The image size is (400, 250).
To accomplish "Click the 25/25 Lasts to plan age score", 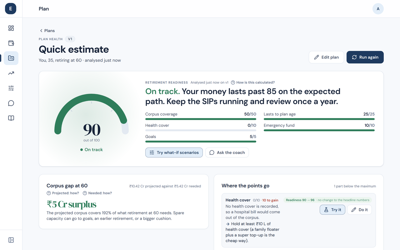I will click(369, 114).
